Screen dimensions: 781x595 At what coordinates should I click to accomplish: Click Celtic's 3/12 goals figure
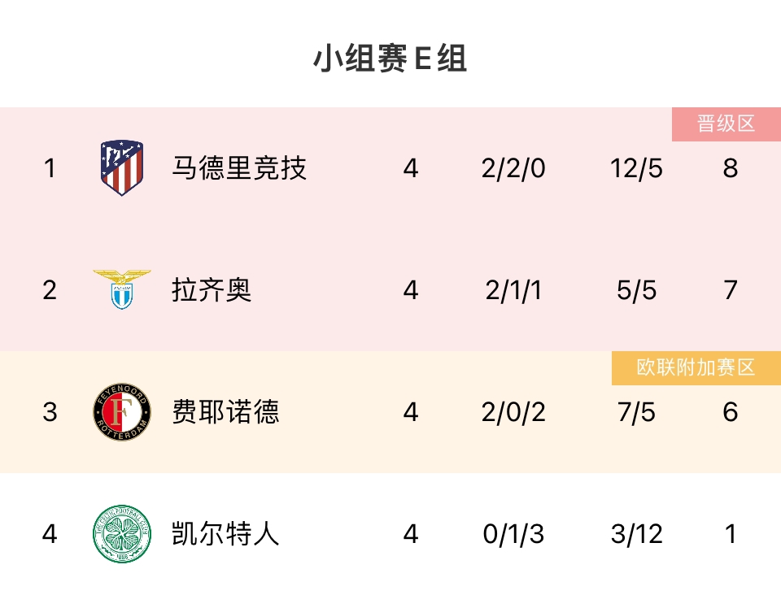[x=636, y=534]
